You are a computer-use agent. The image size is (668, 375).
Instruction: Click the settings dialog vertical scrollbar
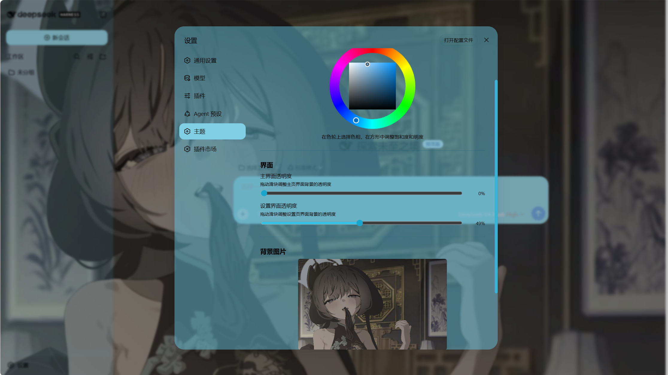[496, 186]
